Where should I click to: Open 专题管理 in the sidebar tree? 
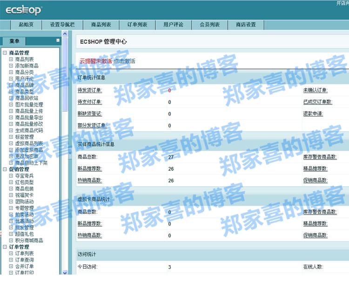[25, 208]
